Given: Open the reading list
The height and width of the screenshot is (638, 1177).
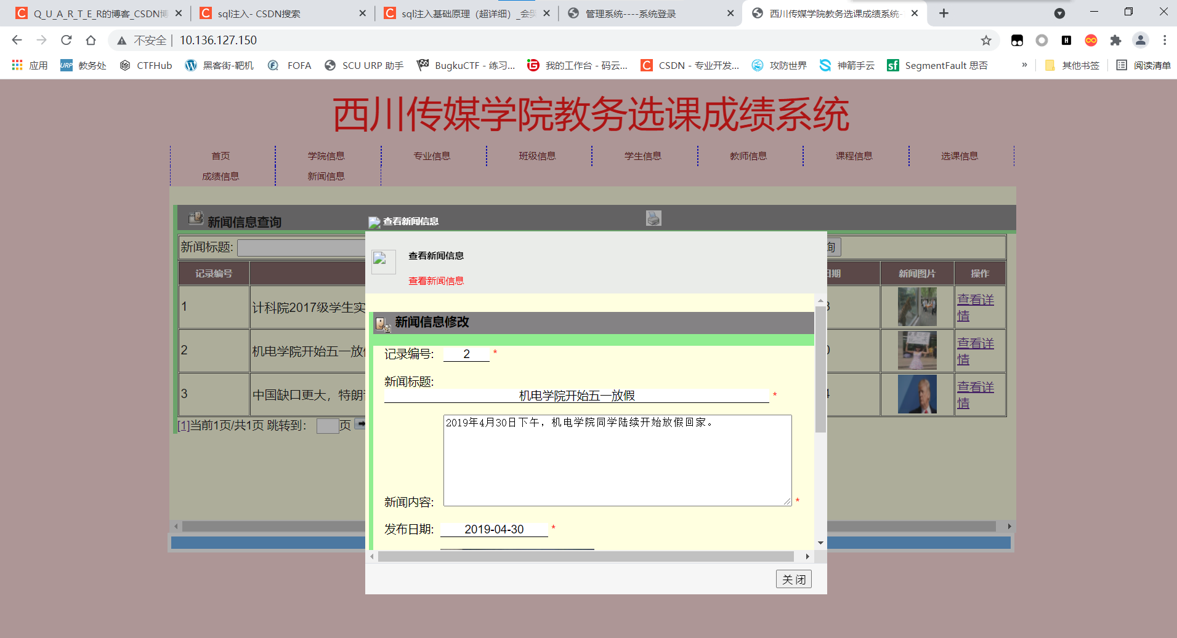Looking at the screenshot, I should [x=1143, y=65].
